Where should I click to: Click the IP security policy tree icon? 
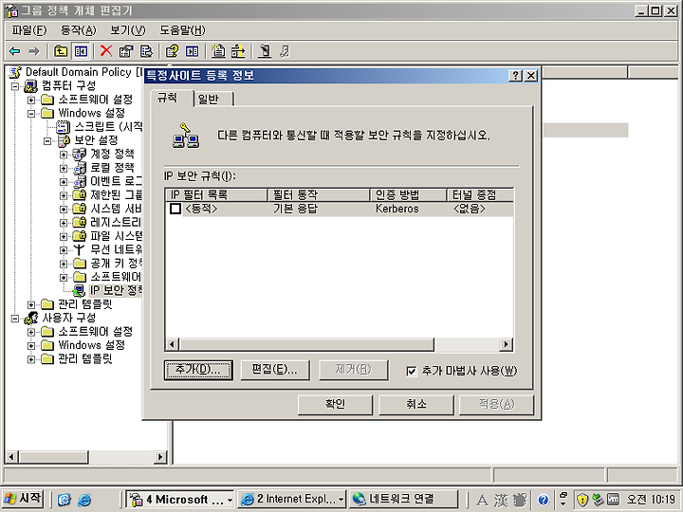(79, 290)
